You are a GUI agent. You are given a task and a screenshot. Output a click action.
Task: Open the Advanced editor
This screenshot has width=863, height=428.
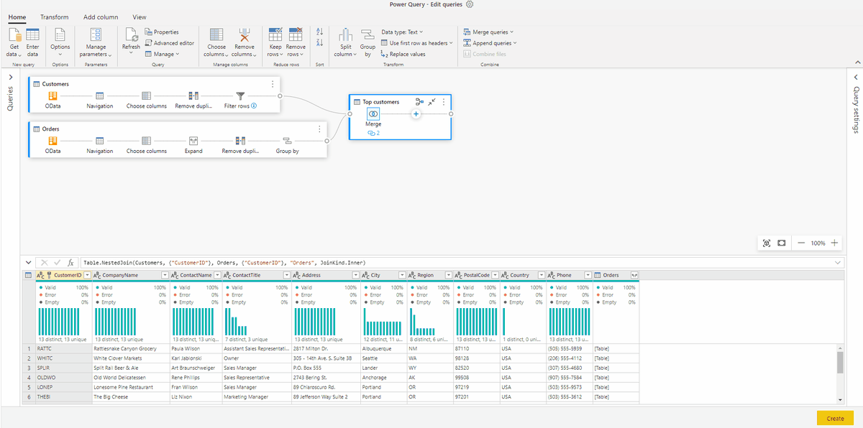[169, 43]
